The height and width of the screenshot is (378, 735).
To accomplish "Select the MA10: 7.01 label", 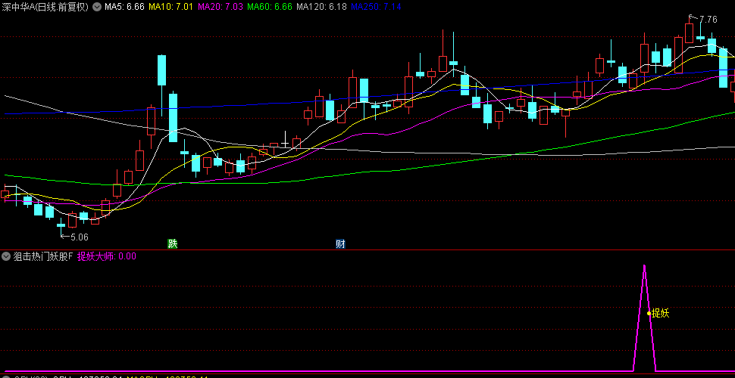I will point(170,7).
